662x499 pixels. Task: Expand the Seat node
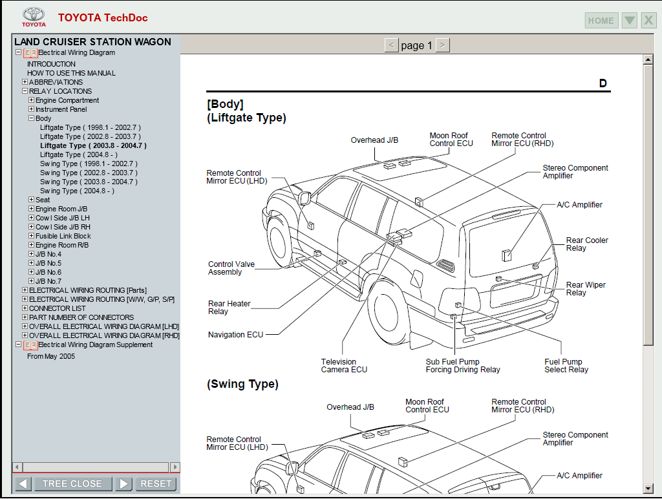coord(31,199)
